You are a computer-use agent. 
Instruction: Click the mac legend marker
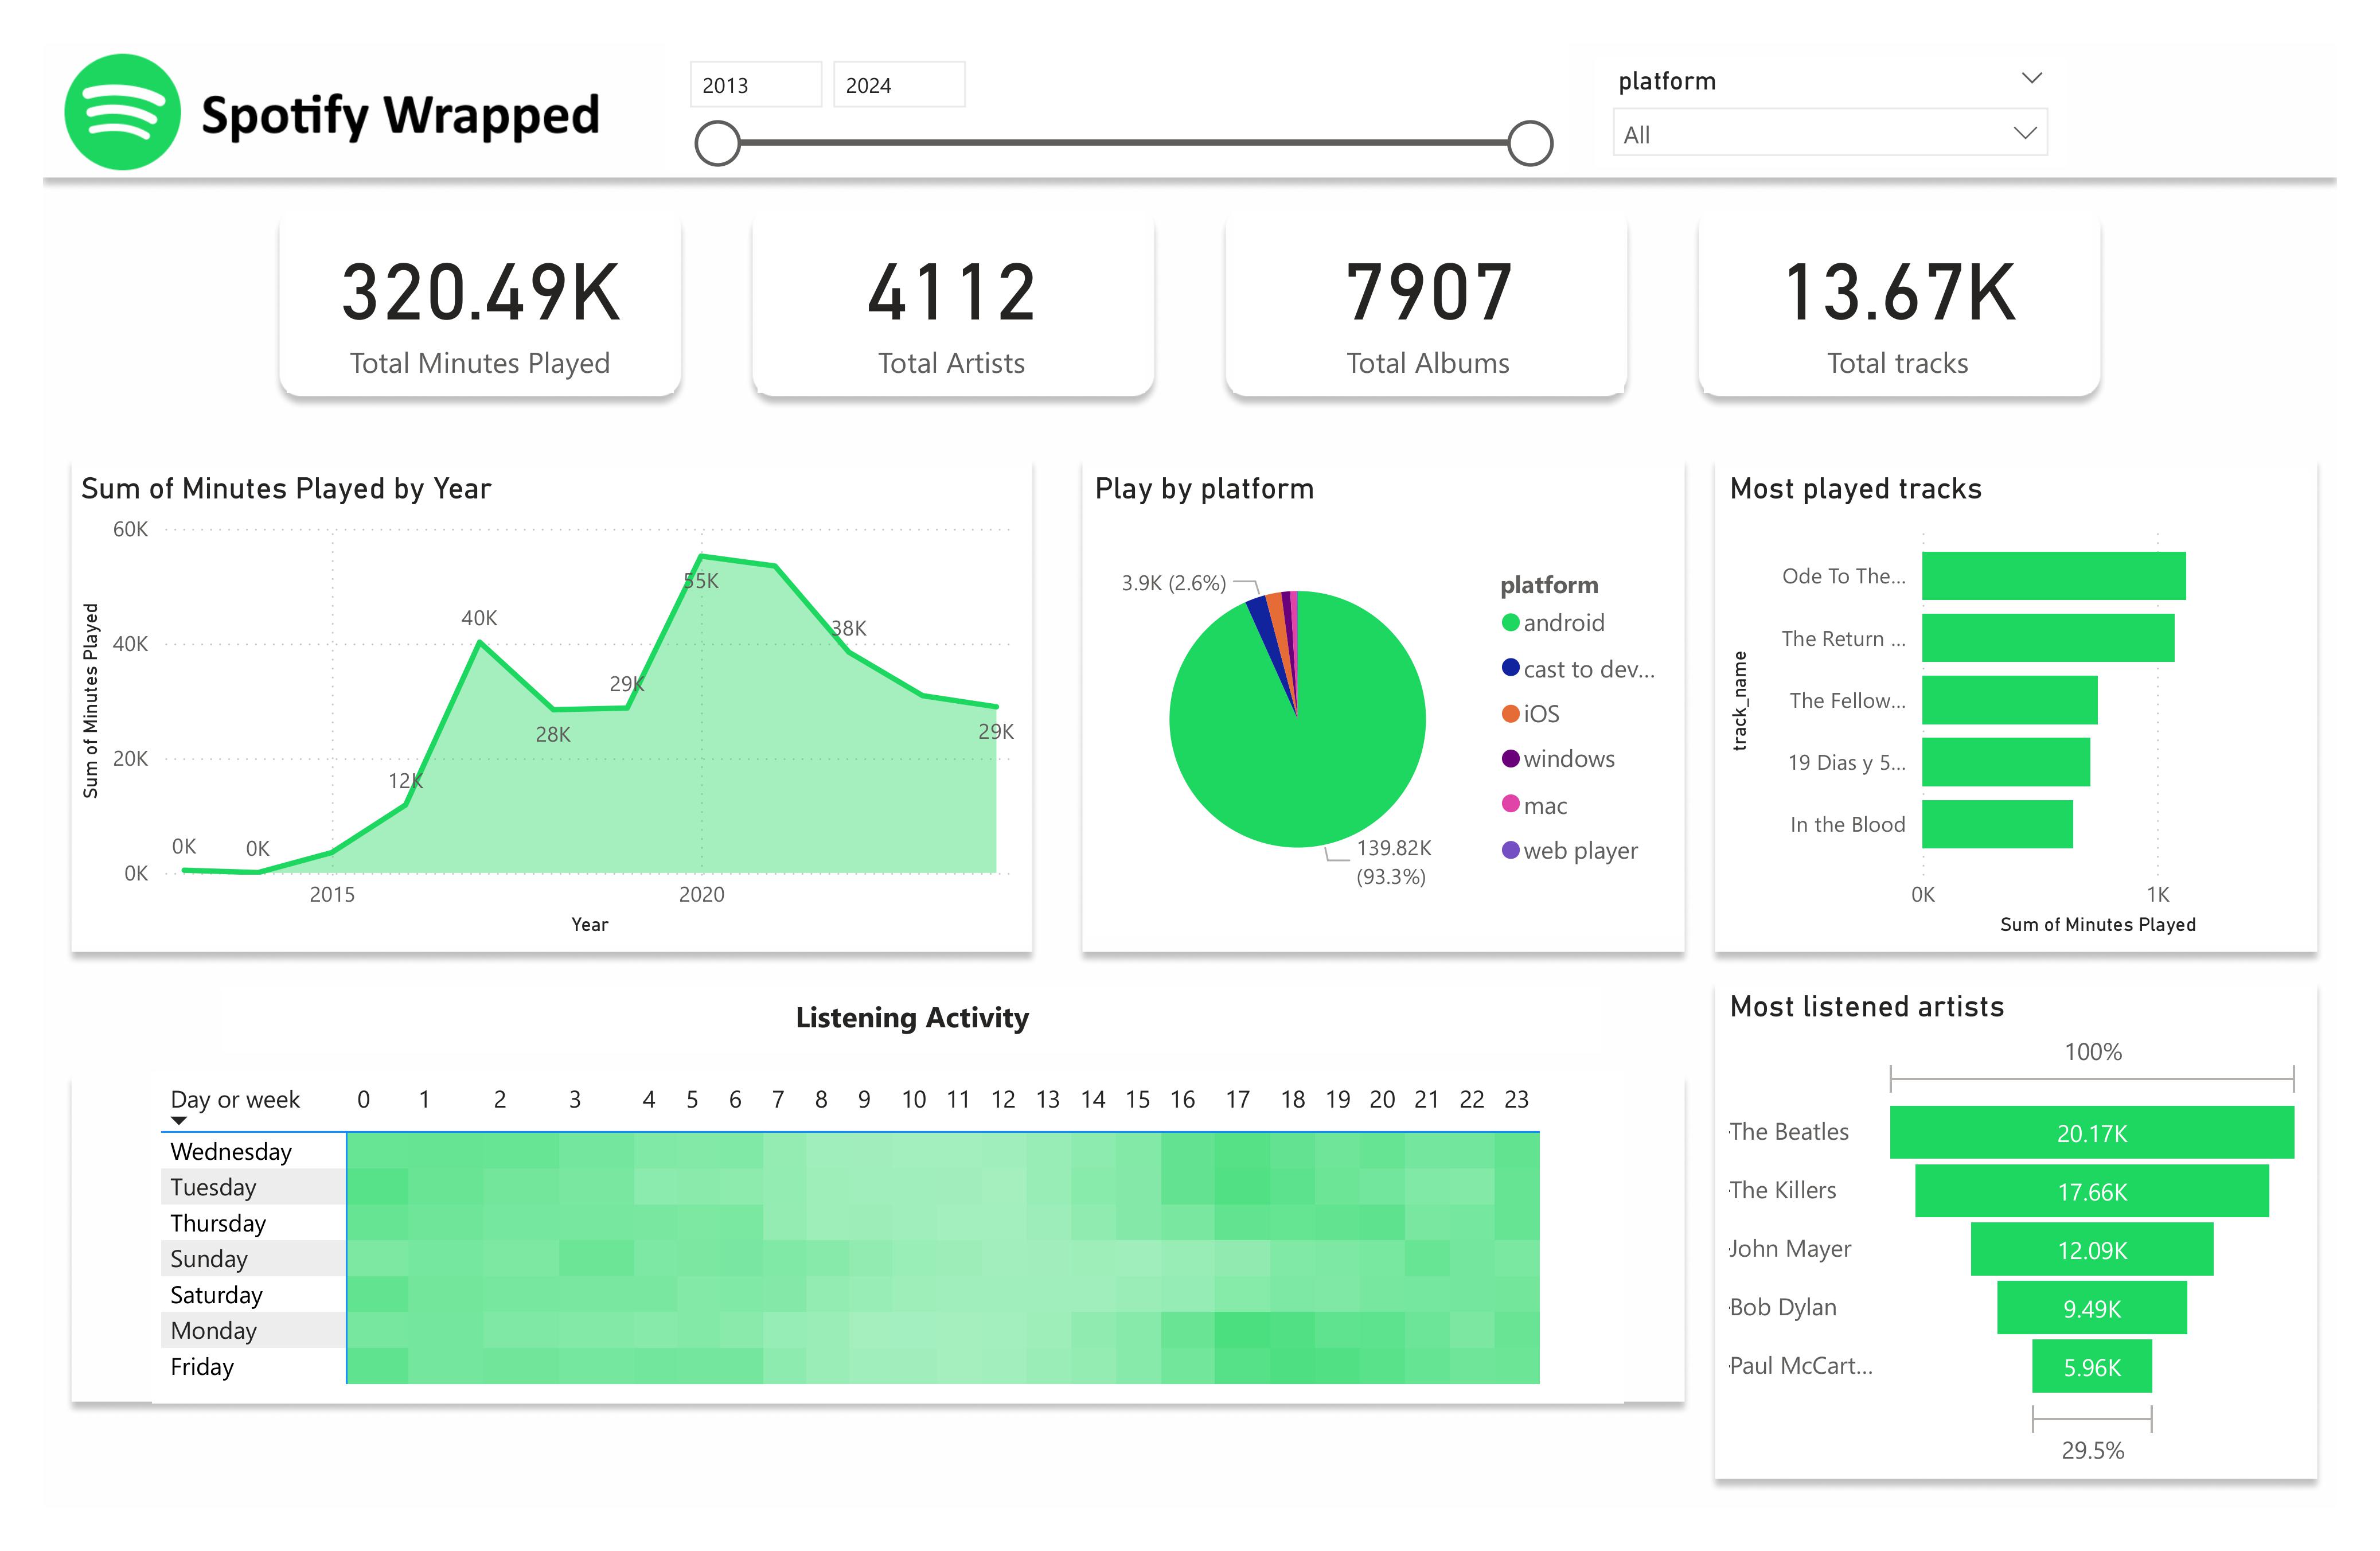coord(1510,804)
